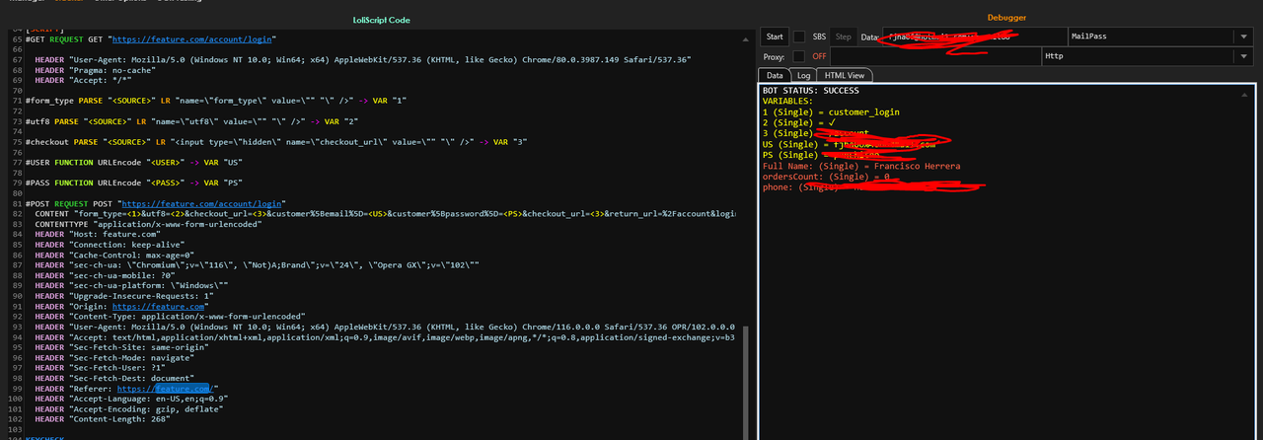This screenshot has width=1263, height=440.
Task: Click the Start button in the Debugger
Action: pos(775,37)
